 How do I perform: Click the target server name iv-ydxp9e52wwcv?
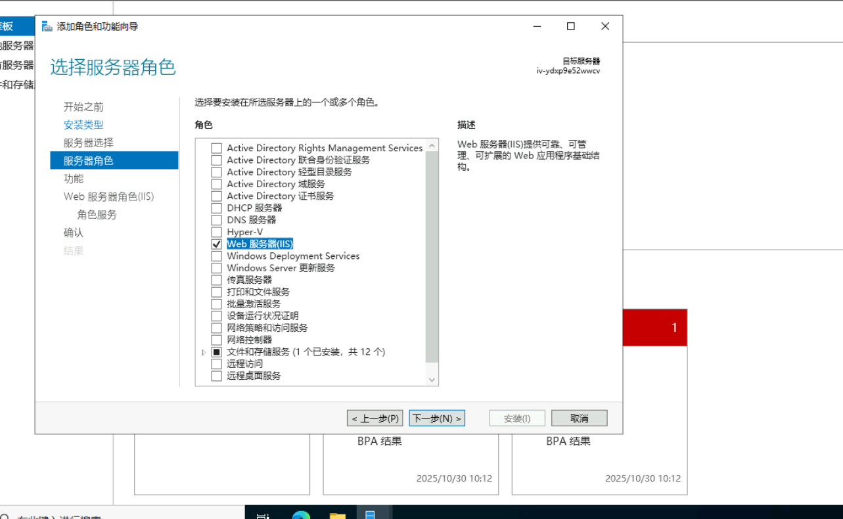click(568, 70)
